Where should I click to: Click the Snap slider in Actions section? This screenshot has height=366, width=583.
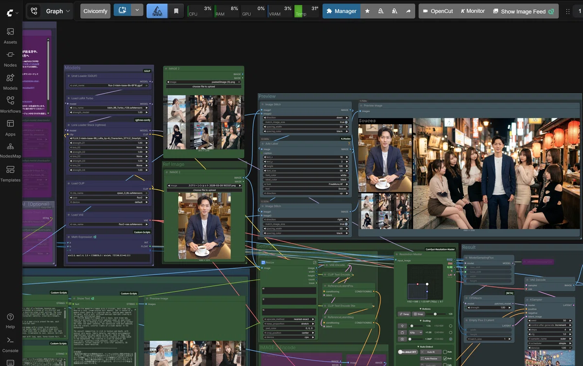click(435, 314)
